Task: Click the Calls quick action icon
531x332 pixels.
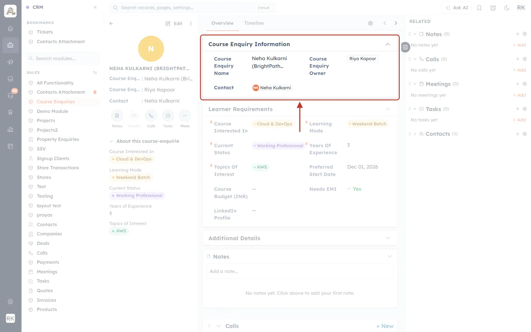Action: (151, 116)
